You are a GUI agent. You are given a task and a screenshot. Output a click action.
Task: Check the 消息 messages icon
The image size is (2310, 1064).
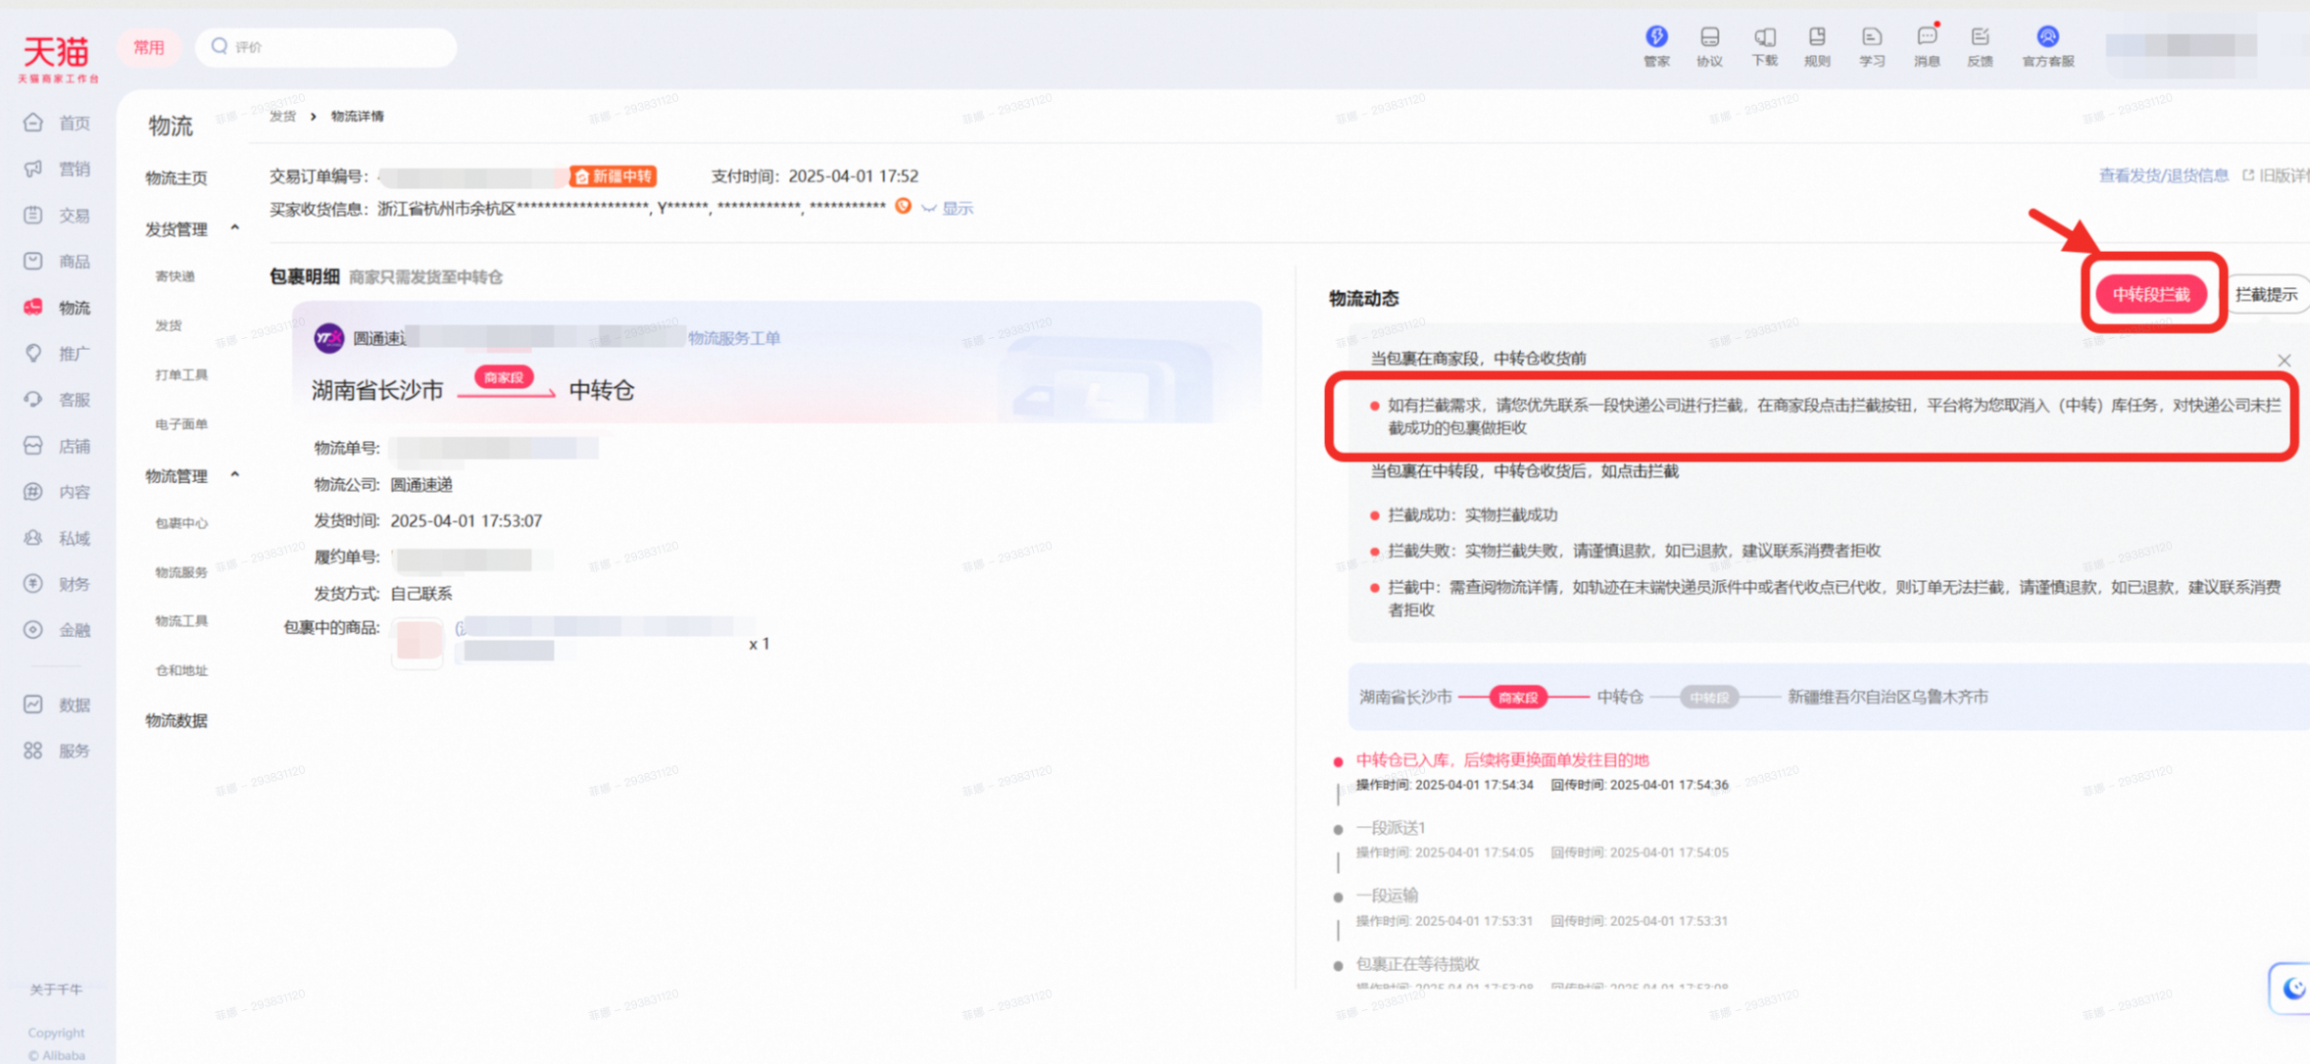click(x=1927, y=45)
